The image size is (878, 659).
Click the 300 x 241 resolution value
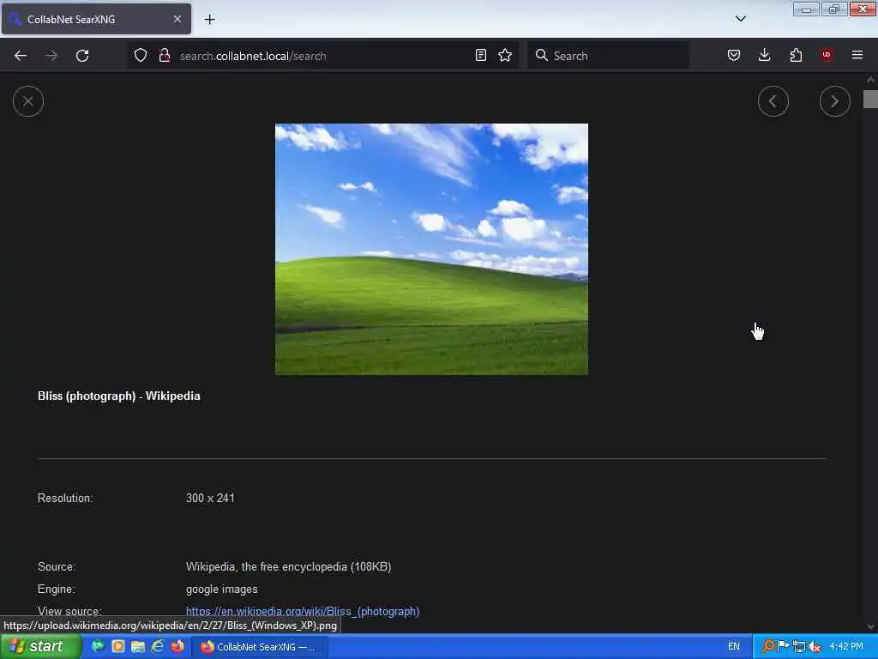click(210, 498)
